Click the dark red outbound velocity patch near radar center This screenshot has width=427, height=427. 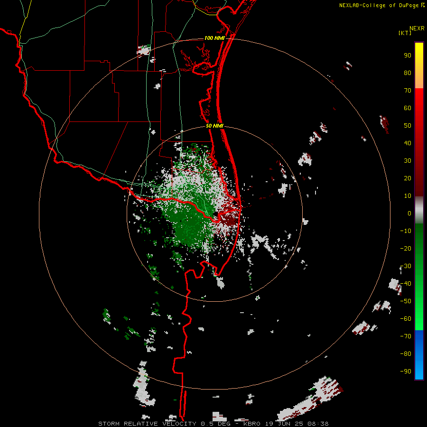tap(229, 219)
